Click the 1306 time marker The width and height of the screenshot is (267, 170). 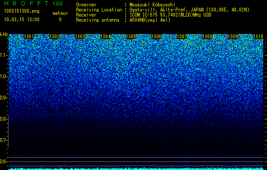point(156,37)
